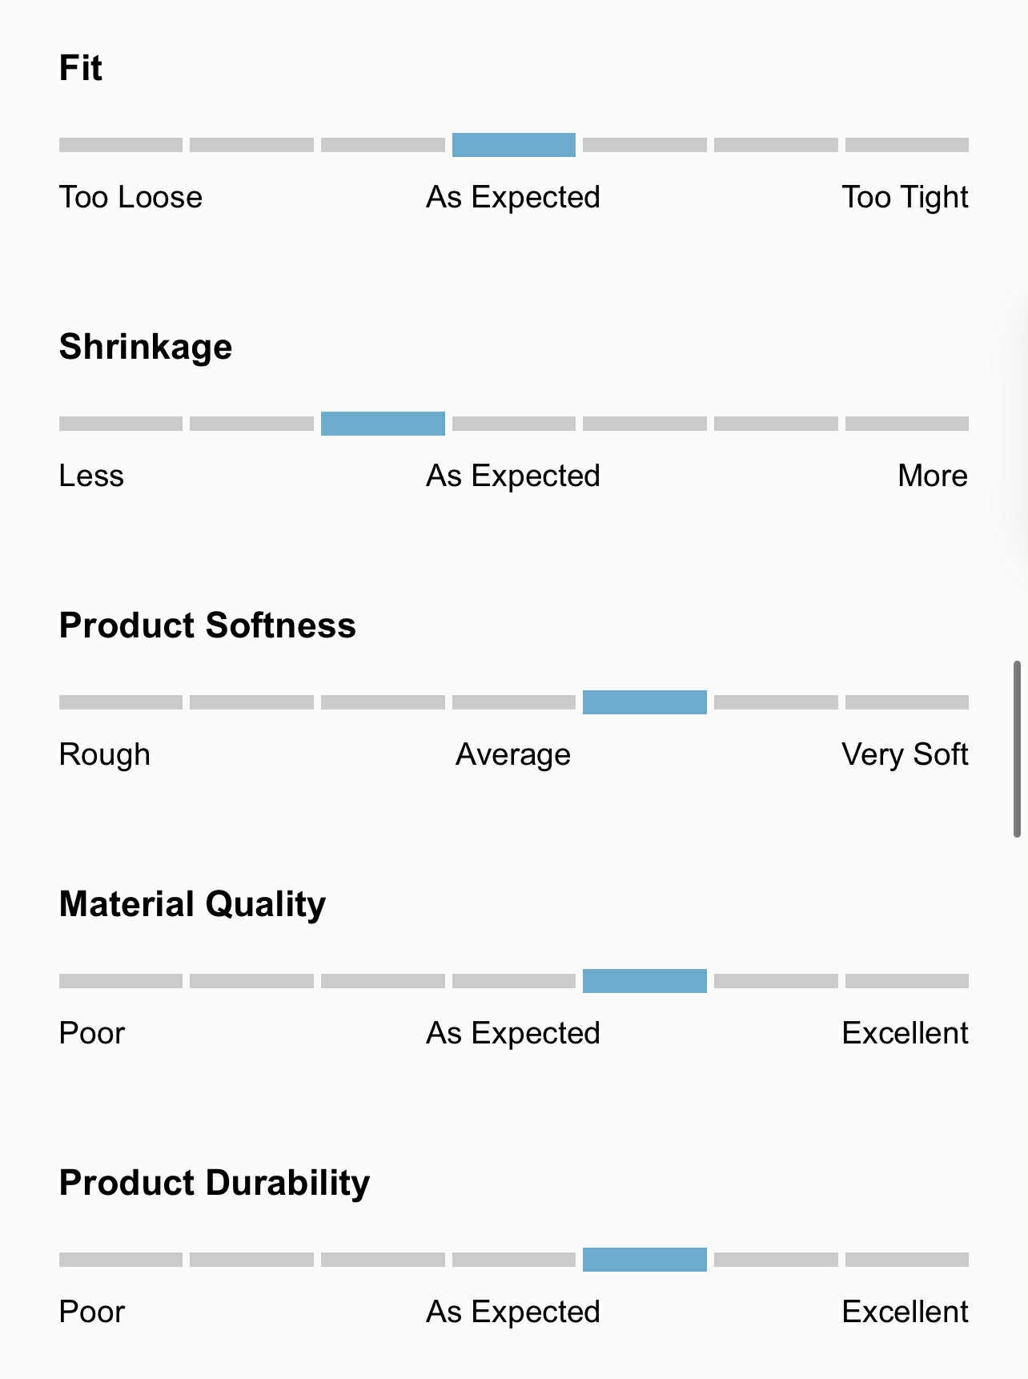Select the last Shrinkage segment above More

click(x=906, y=424)
